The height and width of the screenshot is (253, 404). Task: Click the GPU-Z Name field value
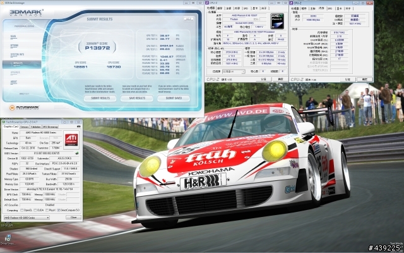click(x=40, y=132)
